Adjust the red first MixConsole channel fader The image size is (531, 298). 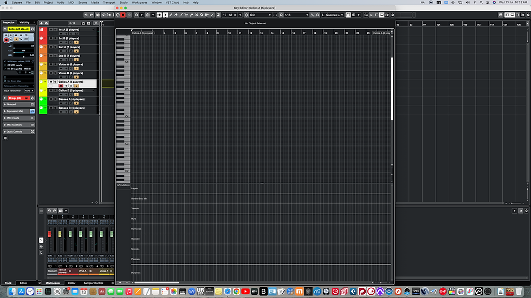pyautogui.click(x=50, y=234)
